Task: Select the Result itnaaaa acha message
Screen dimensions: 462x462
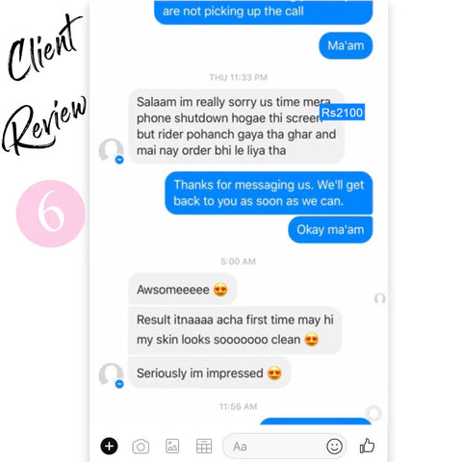Action: (x=235, y=330)
